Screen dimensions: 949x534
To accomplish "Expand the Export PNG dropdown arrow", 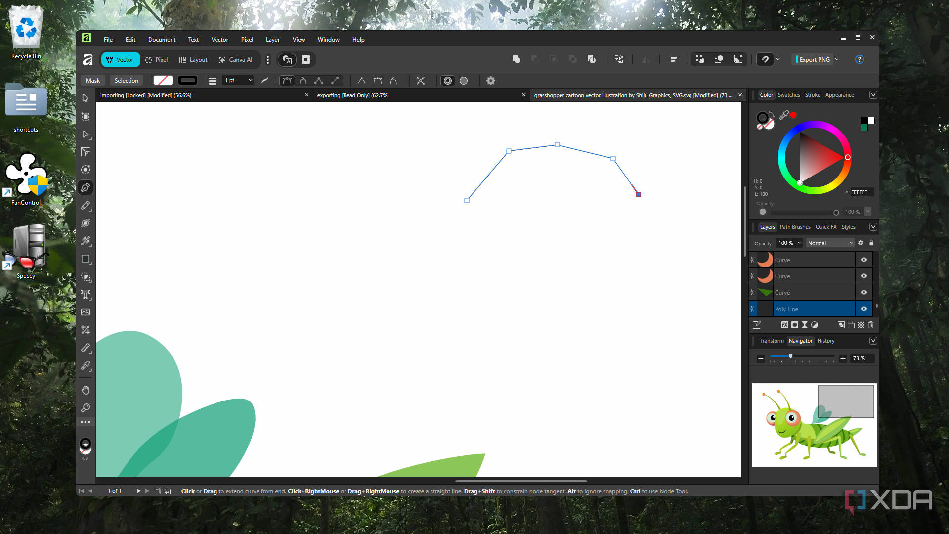I will (x=837, y=59).
